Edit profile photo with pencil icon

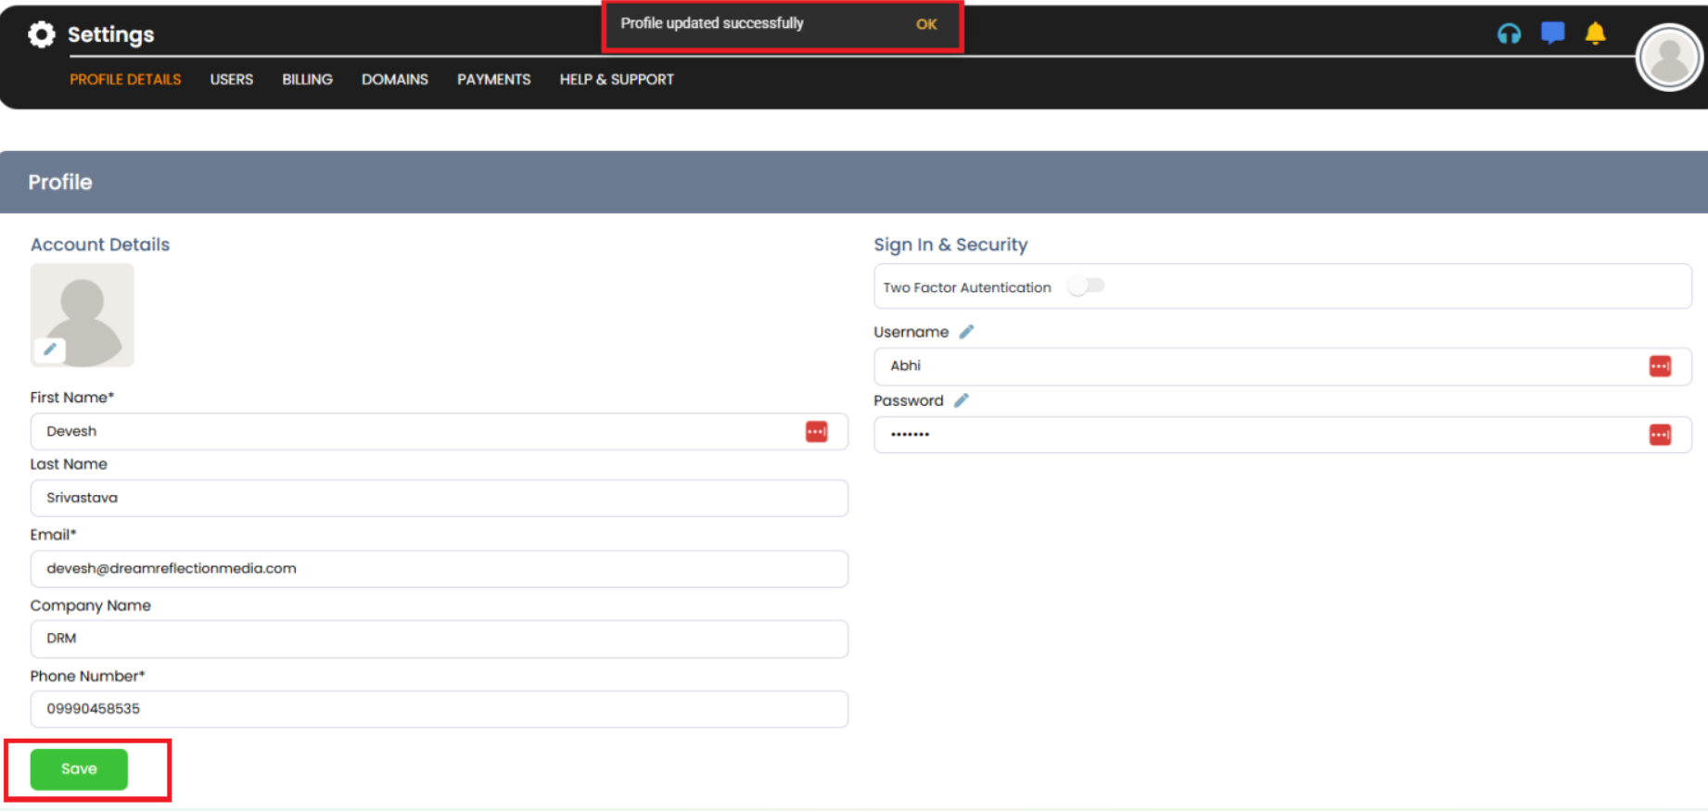click(50, 349)
